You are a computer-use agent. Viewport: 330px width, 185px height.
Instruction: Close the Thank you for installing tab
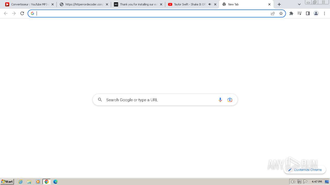[161, 4]
